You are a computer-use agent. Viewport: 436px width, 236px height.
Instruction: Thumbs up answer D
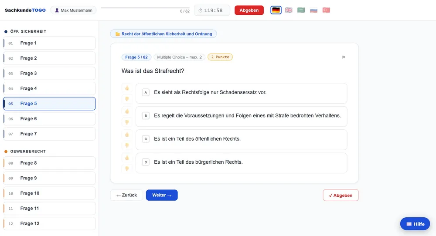(x=127, y=158)
